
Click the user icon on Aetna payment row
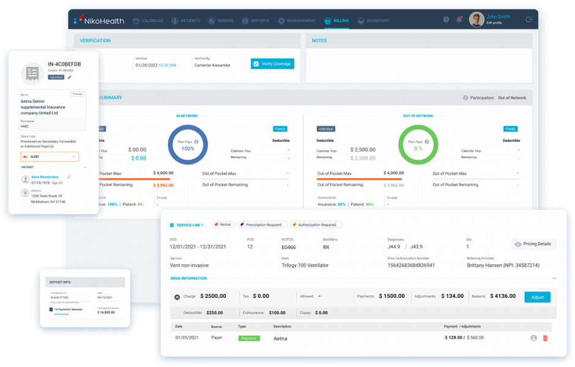[x=533, y=338]
